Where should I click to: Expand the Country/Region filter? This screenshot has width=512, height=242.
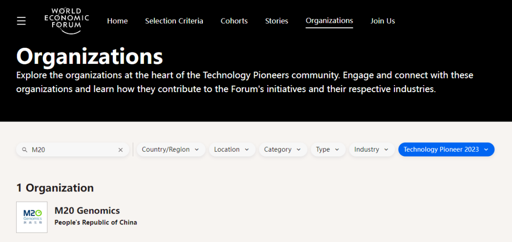pyautogui.click(x=171, y=149)
